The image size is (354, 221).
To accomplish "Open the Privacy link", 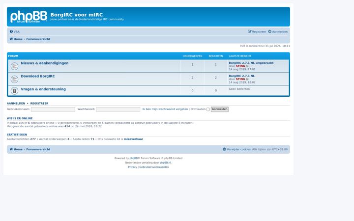I will (x=133, y=167).
